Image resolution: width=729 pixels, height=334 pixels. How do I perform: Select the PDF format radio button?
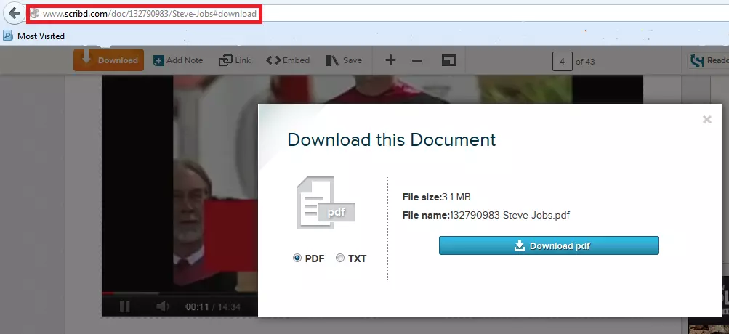tap(297, 258)
